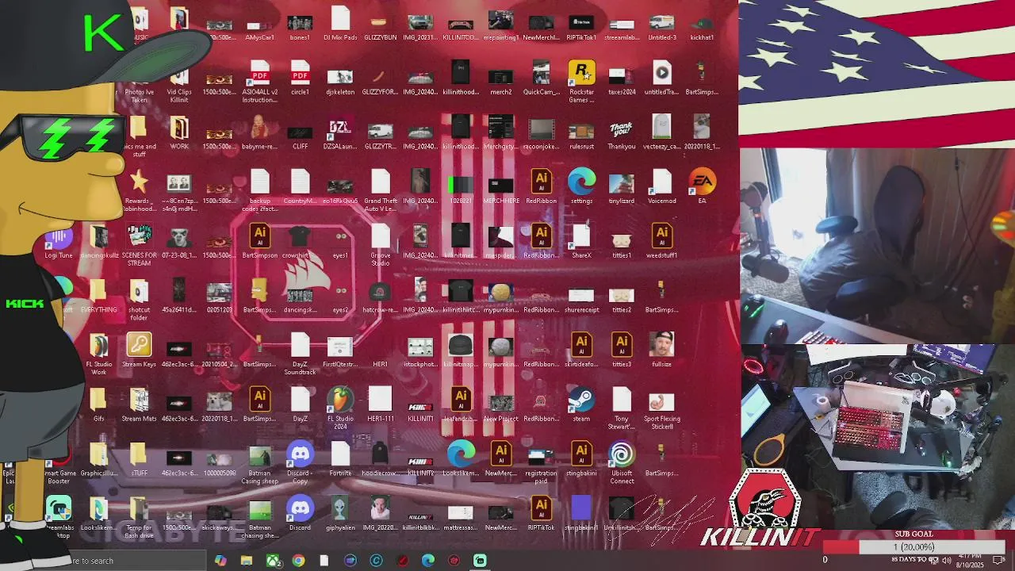Screen dimensions: 1015x571
Task: Select the HER1-111 file
Action: [380, 400]
